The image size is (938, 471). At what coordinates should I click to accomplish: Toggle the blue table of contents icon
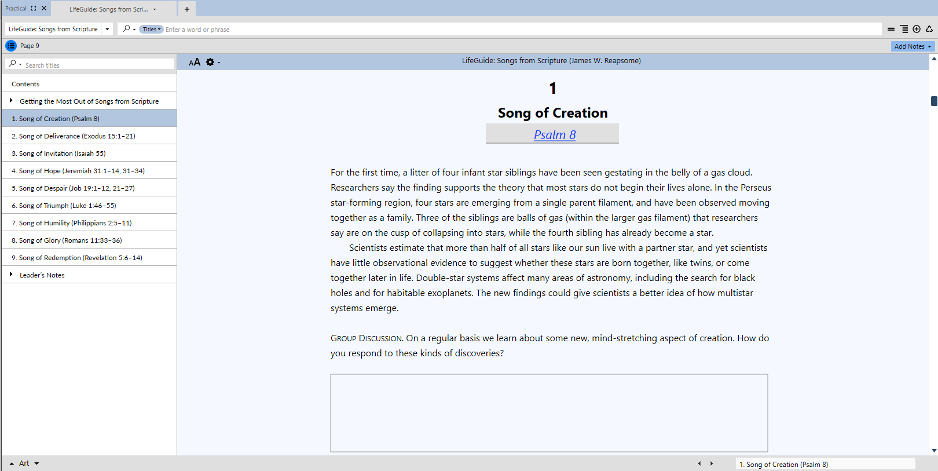click(11, 46)
